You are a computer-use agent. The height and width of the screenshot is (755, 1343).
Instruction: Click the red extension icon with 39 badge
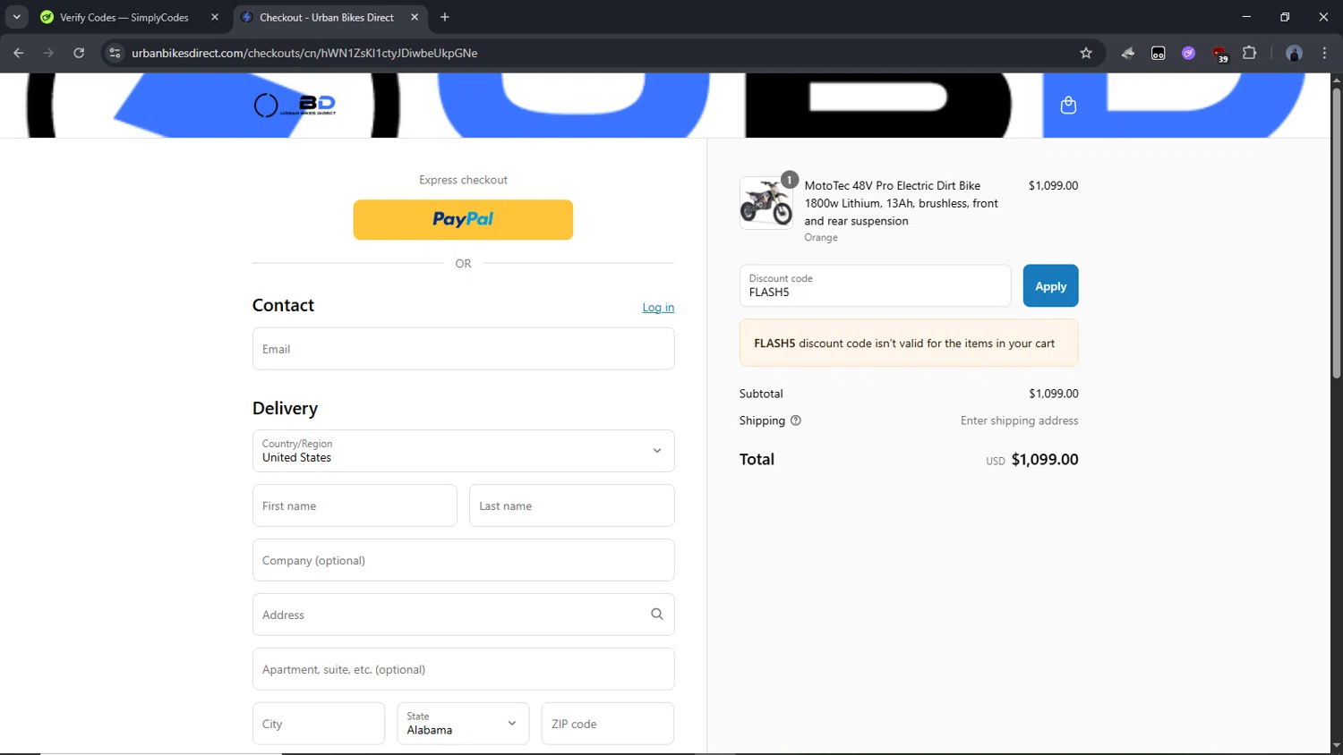click(1219, 54)
